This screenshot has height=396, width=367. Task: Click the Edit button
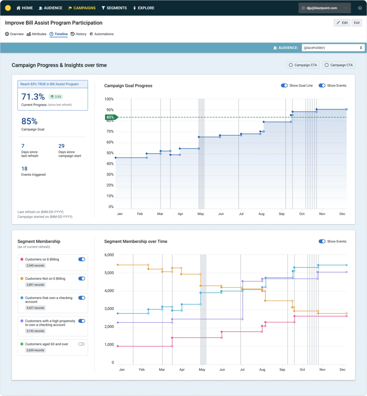coord(342,23)
